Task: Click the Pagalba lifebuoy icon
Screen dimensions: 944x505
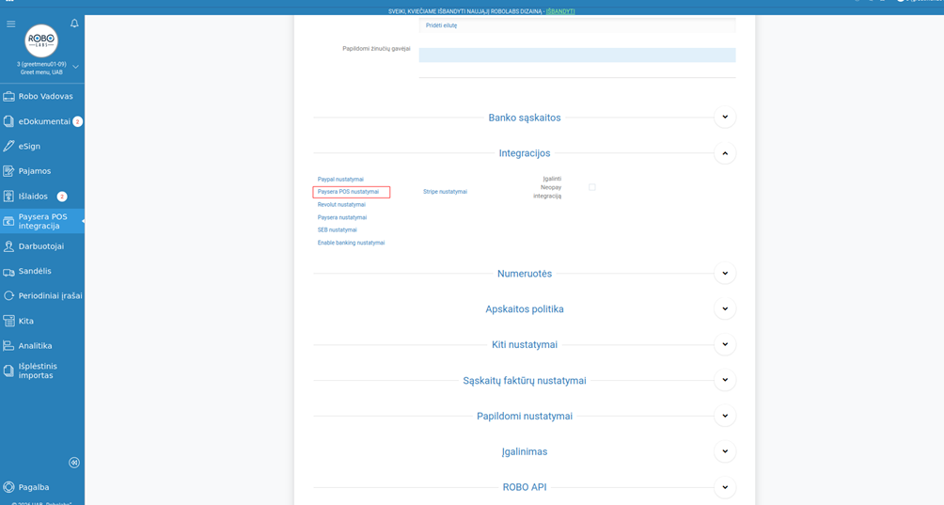Action: (x=8, y=487)
